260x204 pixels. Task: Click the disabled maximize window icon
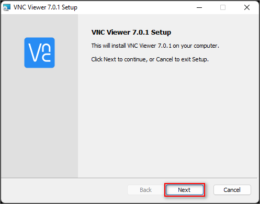223,7
